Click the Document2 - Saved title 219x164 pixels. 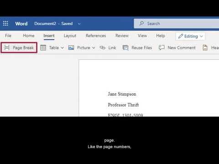(53, 24)
